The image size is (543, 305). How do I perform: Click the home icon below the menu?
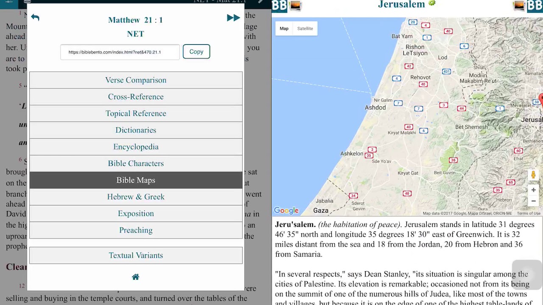pyautogui.click(x=135, y=277)
